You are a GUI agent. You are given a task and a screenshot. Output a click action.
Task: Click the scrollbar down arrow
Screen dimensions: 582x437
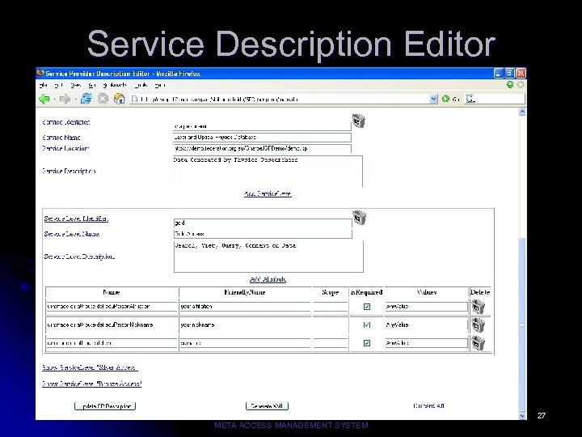coord(522,415)
